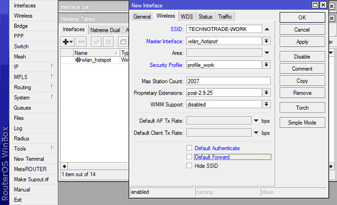Click the Copy button
This screenshot has height=205, width=337.
coord(302,80)
